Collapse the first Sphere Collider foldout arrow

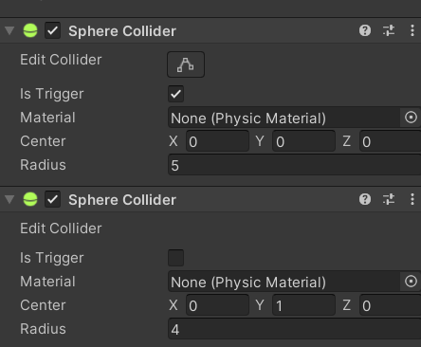(x=9, y=30)
